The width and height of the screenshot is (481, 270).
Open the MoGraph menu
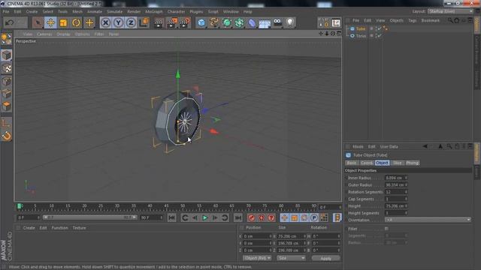point(153,12)
